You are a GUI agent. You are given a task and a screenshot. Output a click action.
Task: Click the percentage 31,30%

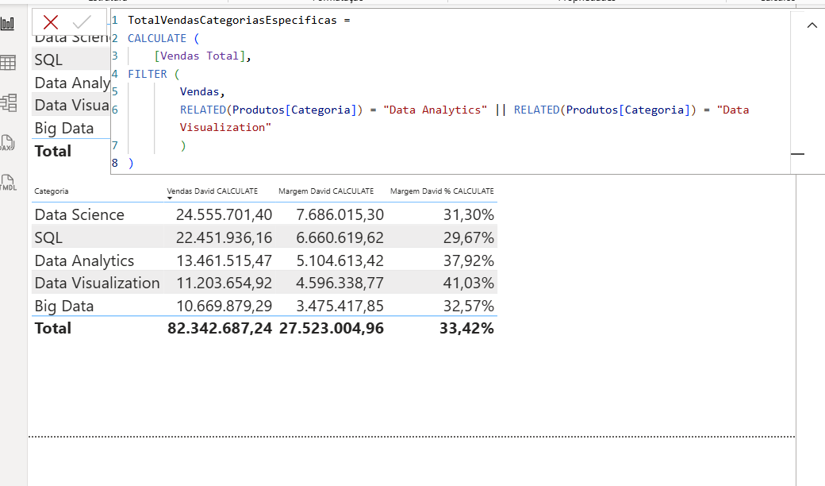pyautogui.click(x=469, y=215)
